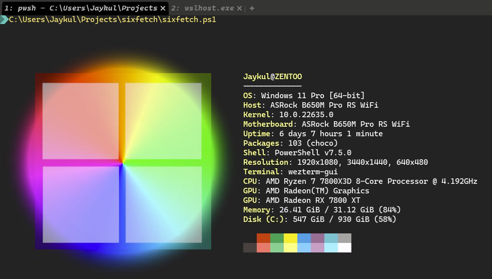This screenshot has height=279, width=492.
Task: Click the sixfetch.ps1 command path
Action: click(112, 20)
